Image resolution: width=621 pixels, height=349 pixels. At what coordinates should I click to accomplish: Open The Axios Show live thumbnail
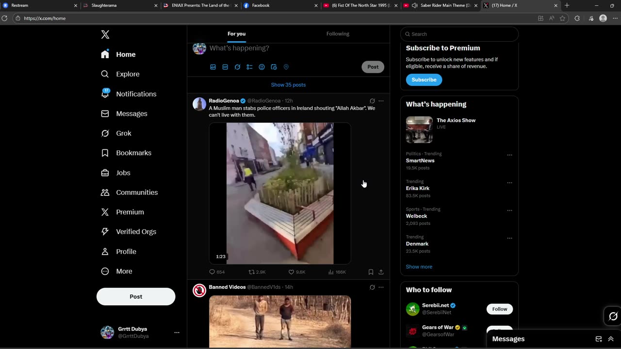pos(419,129)
